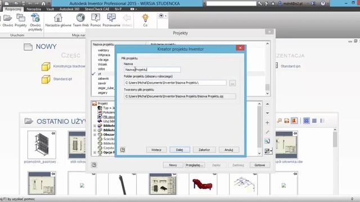This screenshot has width=360, height=202.
Task: Click yellow cube beside Standard.ipt
Action: coord(46,79)
